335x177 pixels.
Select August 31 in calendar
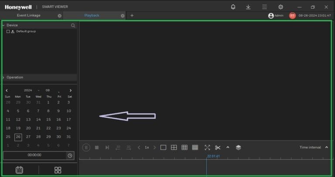pos(68,137)
